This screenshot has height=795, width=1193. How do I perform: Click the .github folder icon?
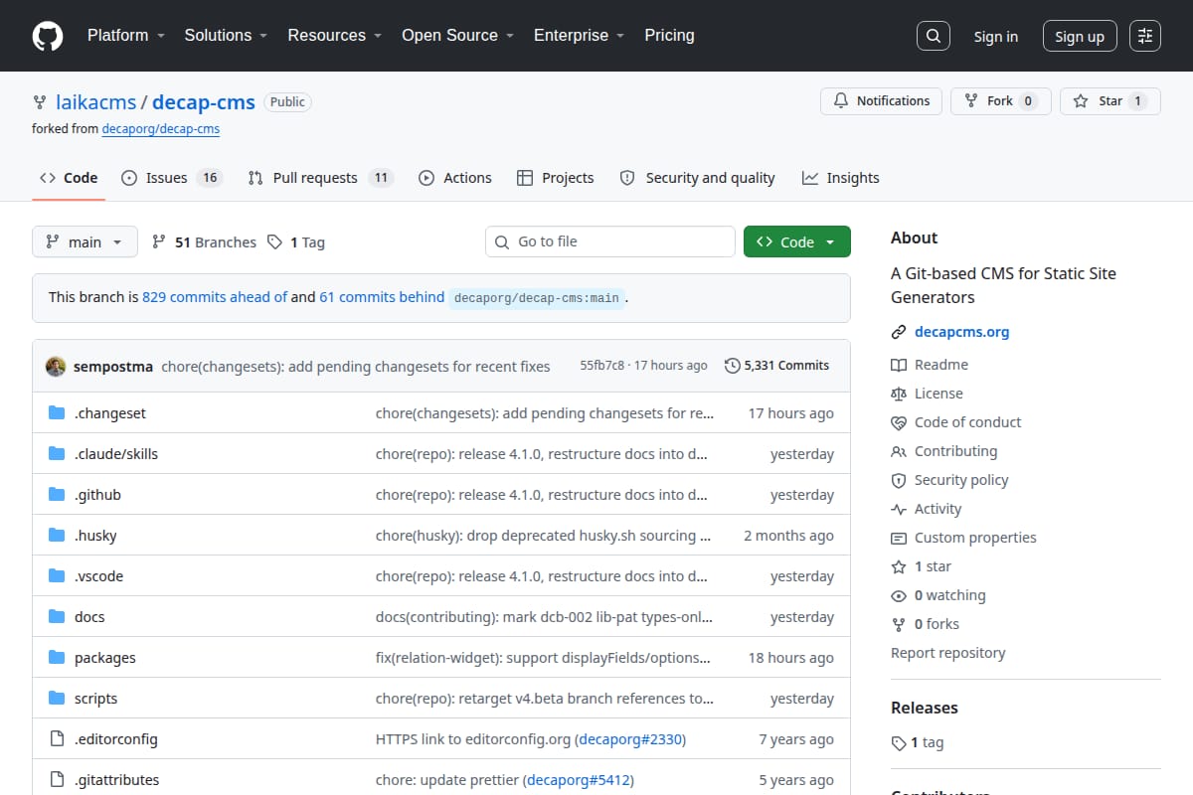click(x=57, y=495)
